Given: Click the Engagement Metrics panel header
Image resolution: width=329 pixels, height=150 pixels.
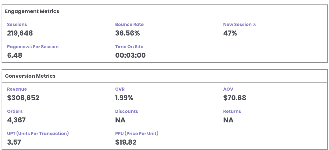Looking at the screenshot, I should pyautogui.click(x=32, y=11).
